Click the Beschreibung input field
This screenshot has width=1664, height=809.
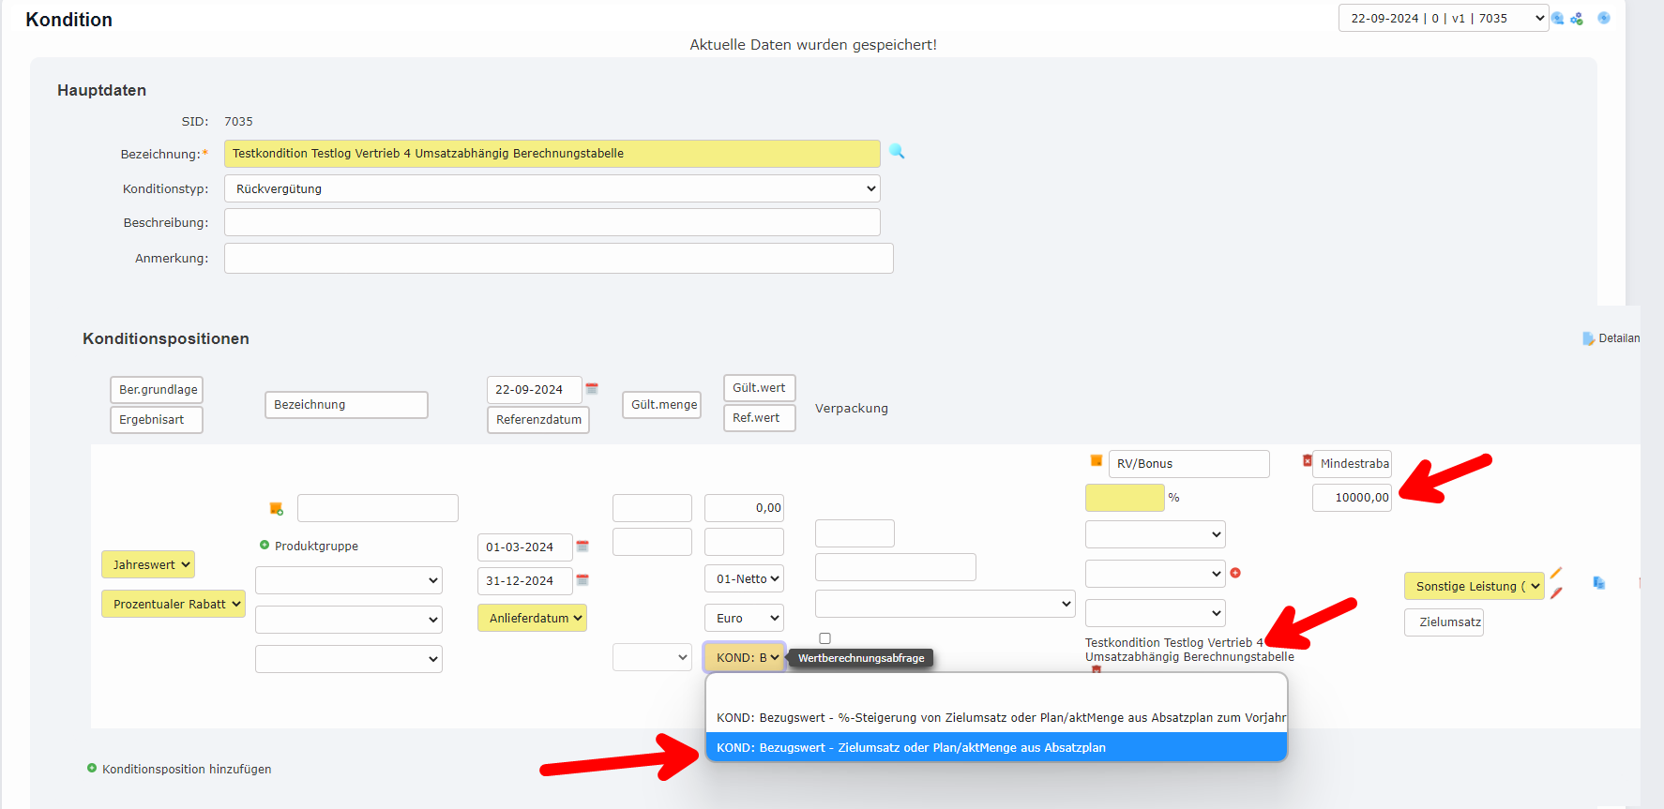[552, 222]
